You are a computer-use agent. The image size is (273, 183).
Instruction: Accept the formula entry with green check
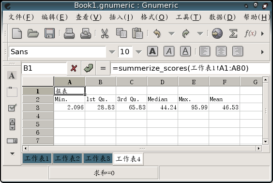[89, 68]
